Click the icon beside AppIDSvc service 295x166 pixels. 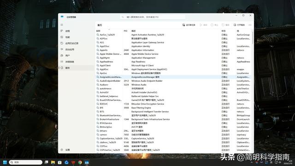tap(98, 46)
